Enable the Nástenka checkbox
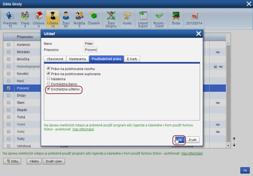Screen dimensions: 253x176 (48, 79)
